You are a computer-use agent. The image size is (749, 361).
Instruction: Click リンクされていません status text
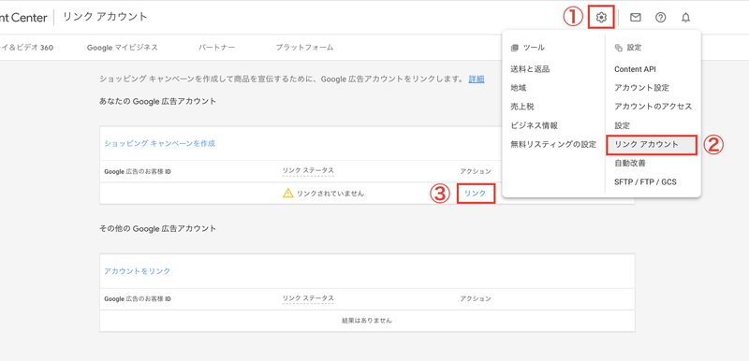(330, 194)
